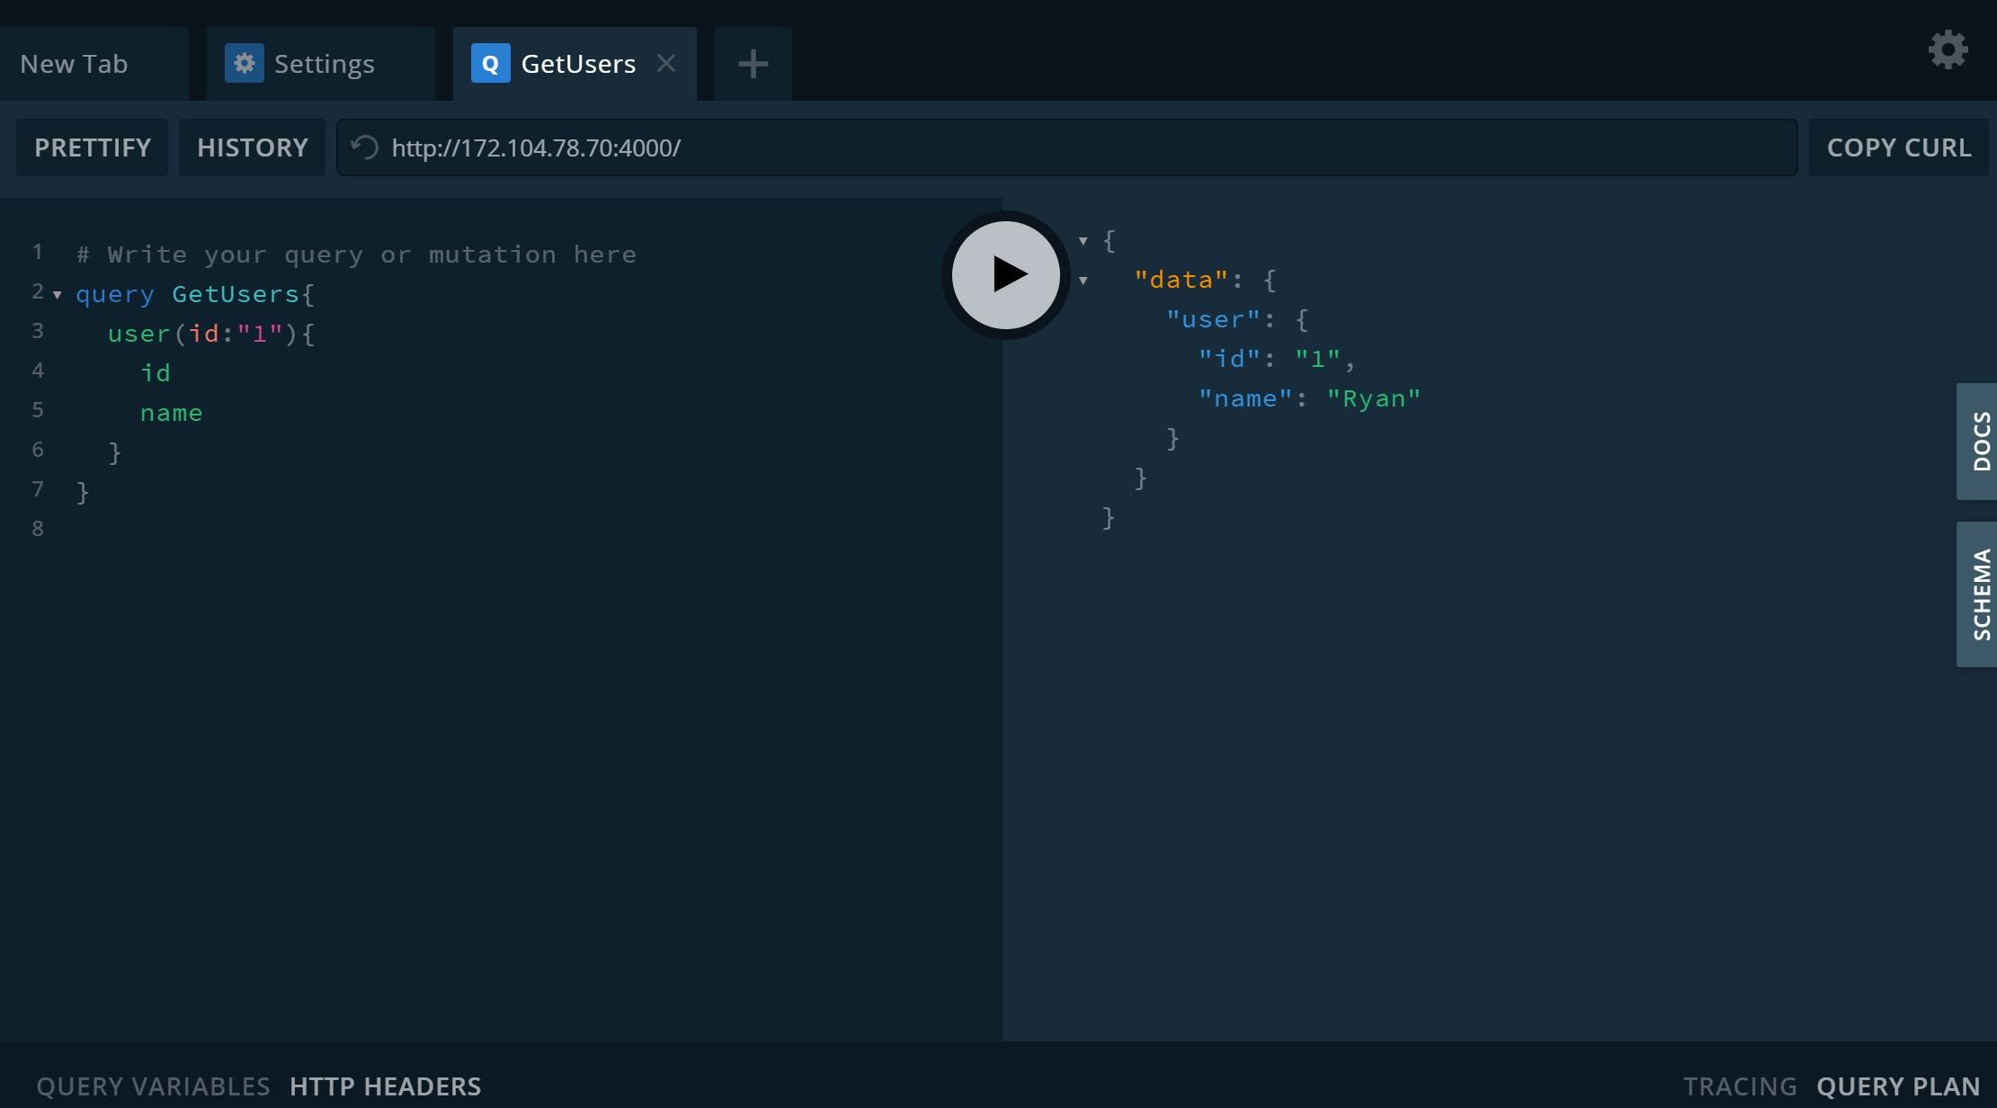The height and width of the screenshot is (1108, 1997).
Task: Collapse the query GetUsers block on line 2
Action: pos(58,295)
